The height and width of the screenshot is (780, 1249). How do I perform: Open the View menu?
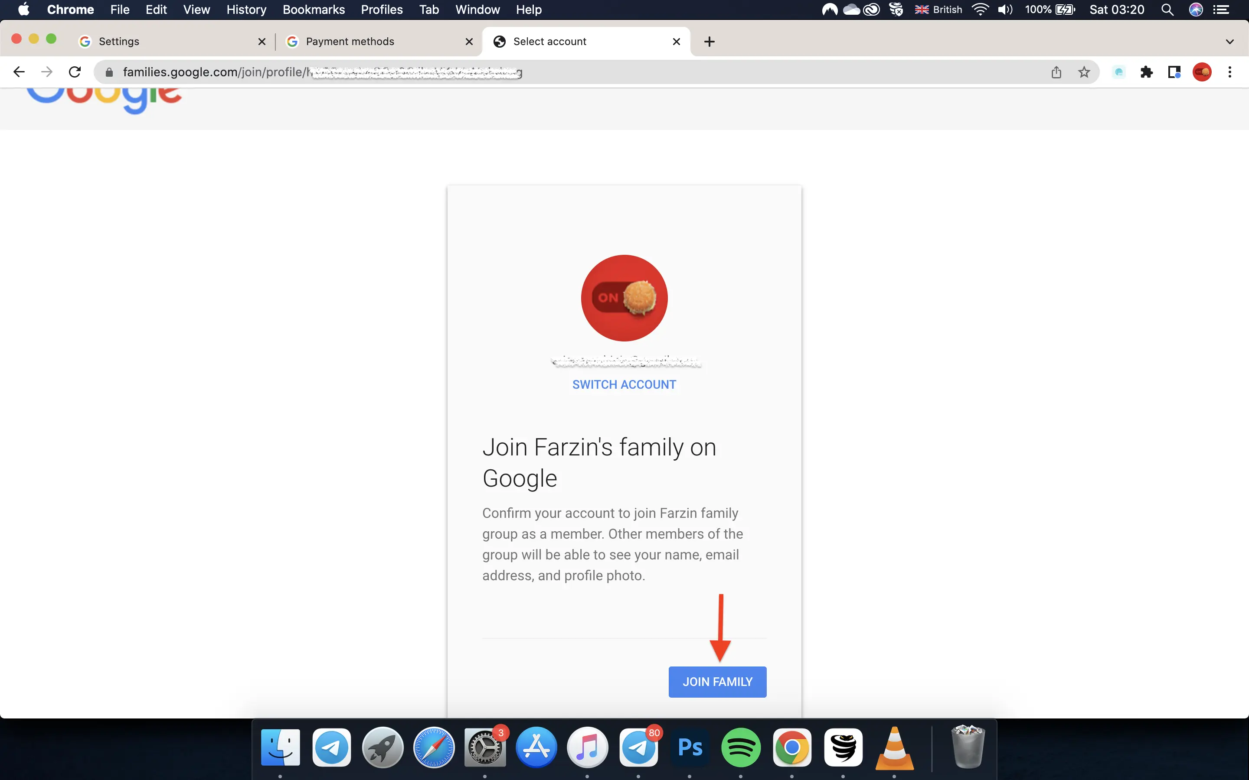(196, 10)
